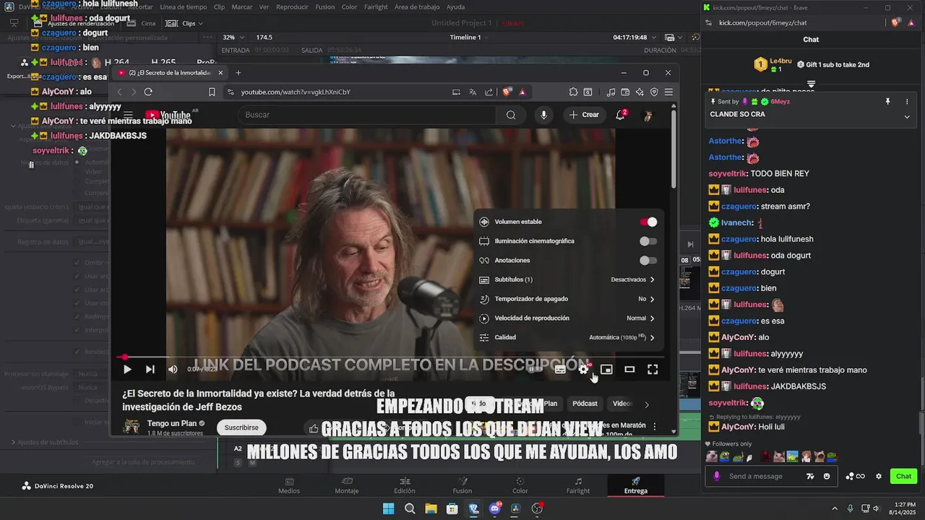Toggle Volumen estable switch
Image resolution: width=925 pixels, height=520 pixels.
coord(648,222)
